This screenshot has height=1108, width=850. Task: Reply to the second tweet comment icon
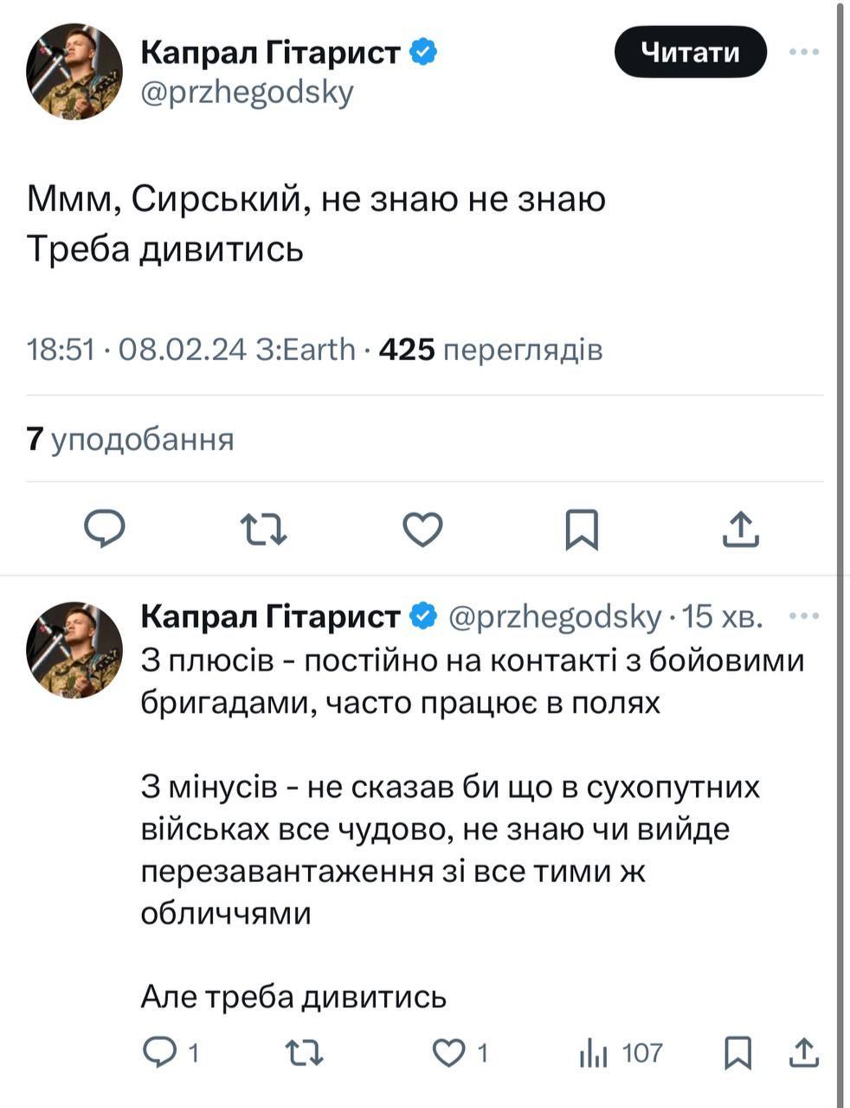(x=159, y=1053)
